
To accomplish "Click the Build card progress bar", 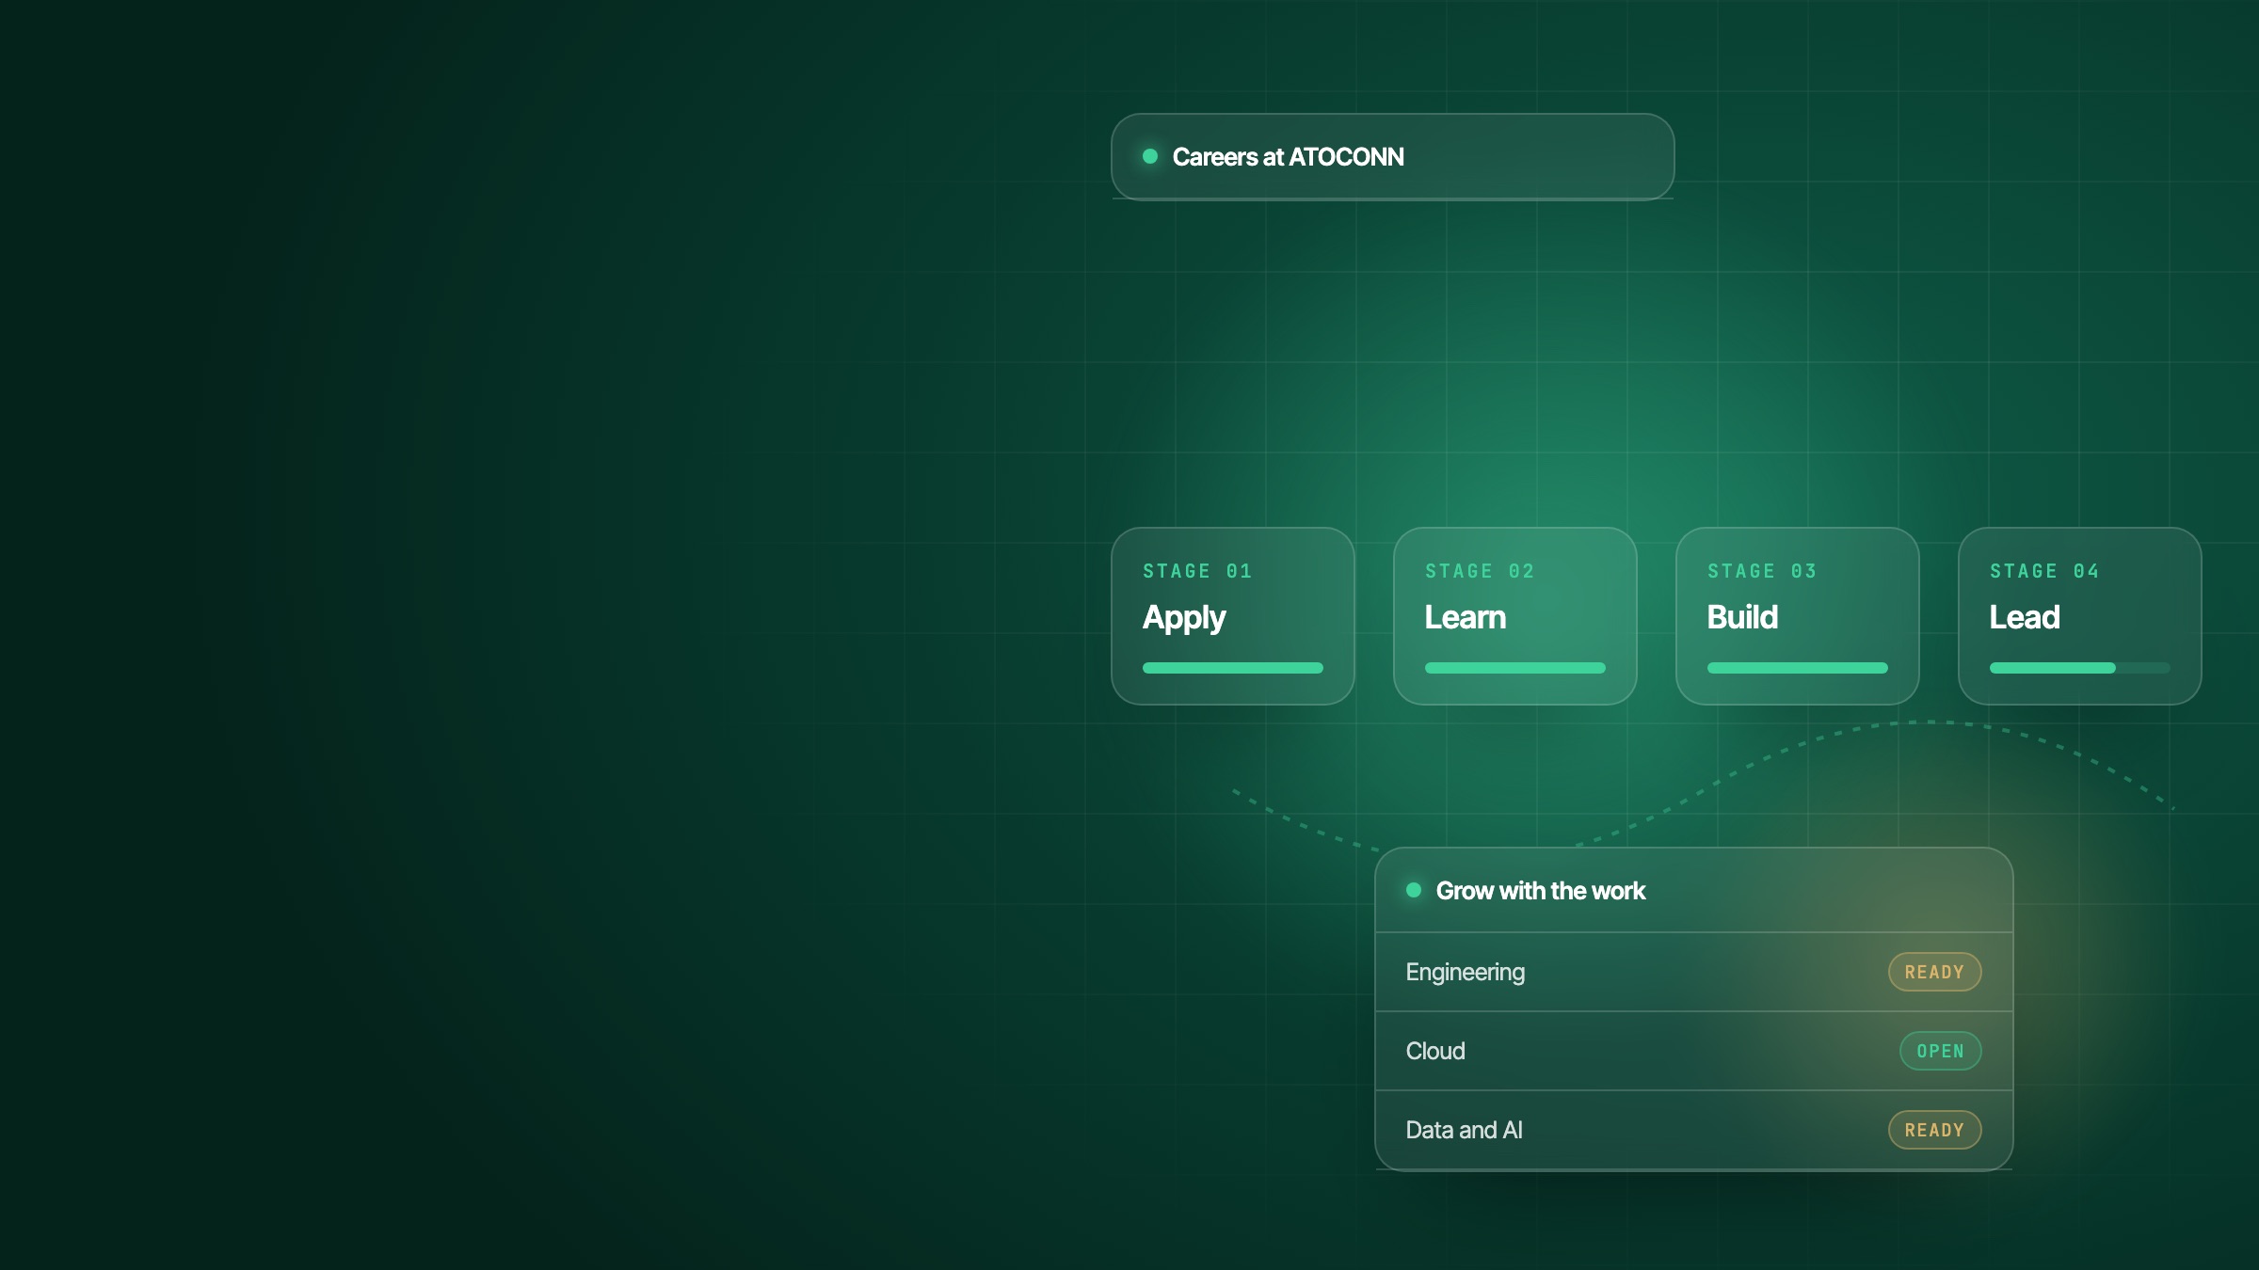I will coord(1797,668).
